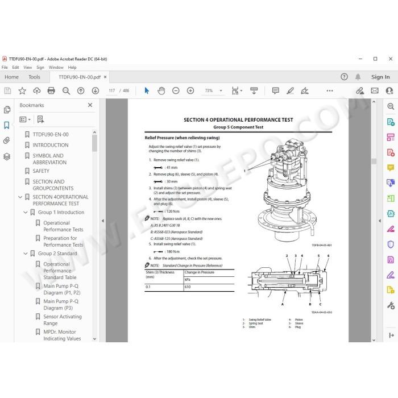This screenshot has width=398, height=398.
Task: Go to previous page arrow
Action: pos(81,90)
